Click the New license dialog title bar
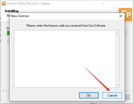 click(x=62, y=16)
